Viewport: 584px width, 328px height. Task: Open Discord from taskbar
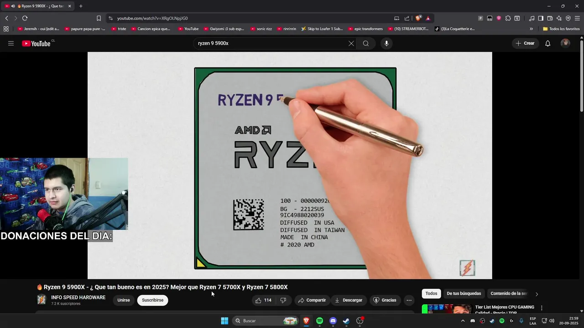point(333,321)
